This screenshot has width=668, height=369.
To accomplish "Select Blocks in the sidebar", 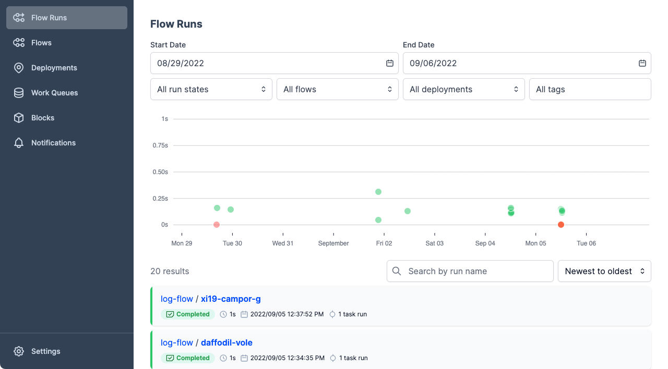I will click(67, 118).
